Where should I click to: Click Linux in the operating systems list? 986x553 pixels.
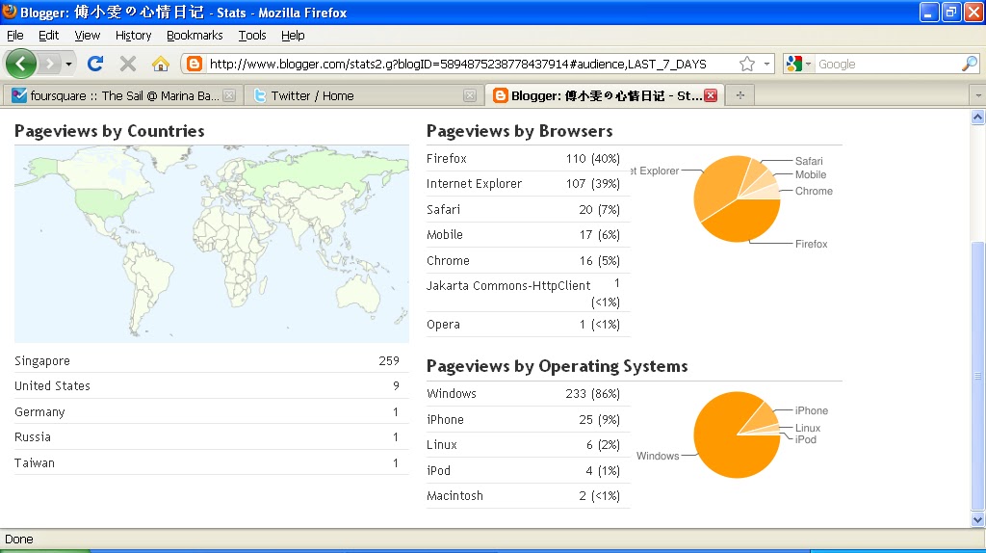point(441,445)
